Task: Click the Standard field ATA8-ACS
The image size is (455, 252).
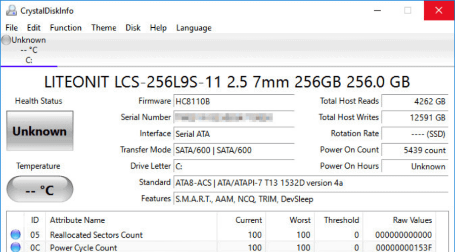Action: (311, 183)
